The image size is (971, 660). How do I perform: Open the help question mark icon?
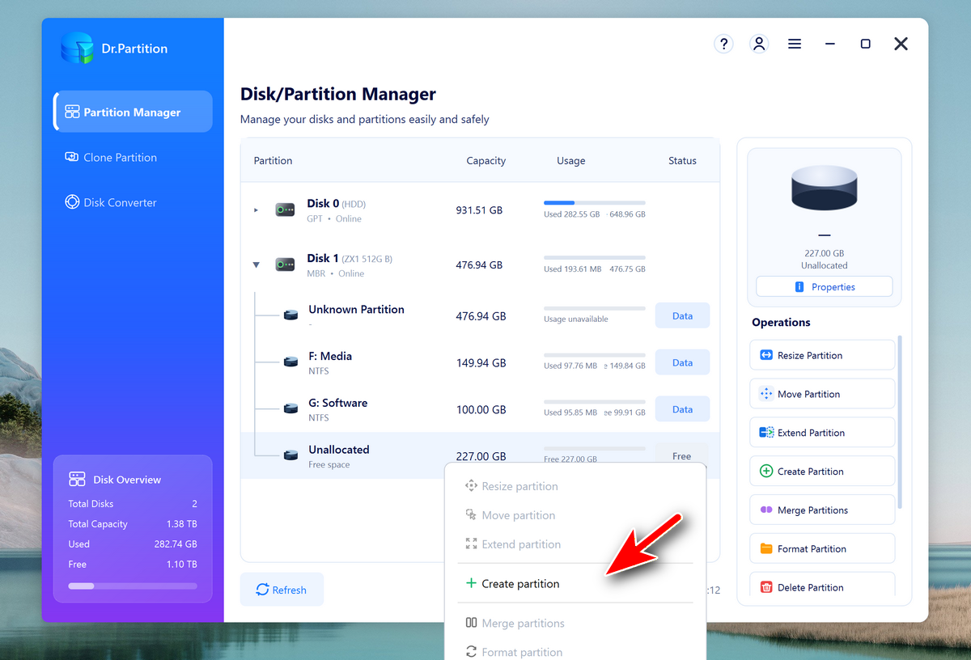[x=723, y=44]
